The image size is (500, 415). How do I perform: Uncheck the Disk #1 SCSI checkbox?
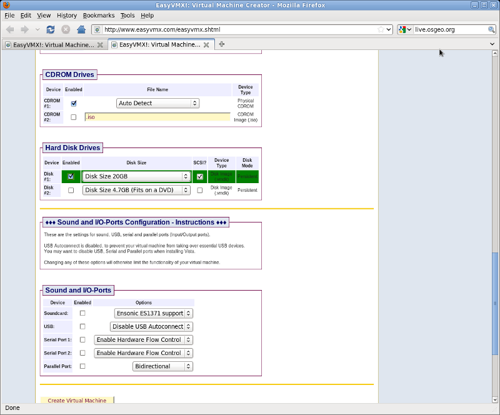(200, 176)
